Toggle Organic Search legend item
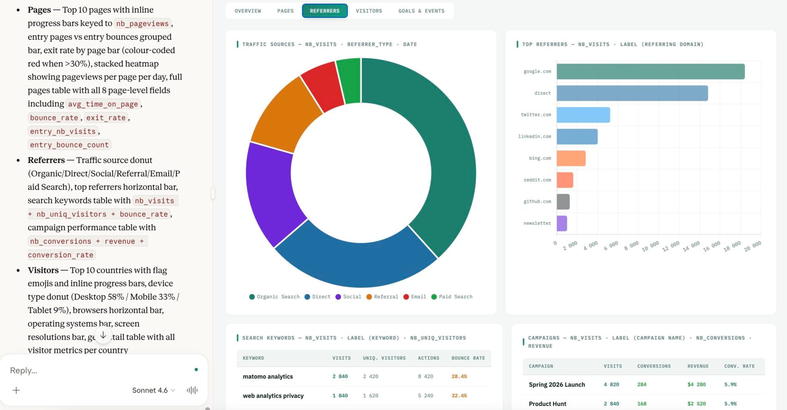The height and width of the screenshot is (410, 787). pyautogui.click(x=274, y=296)
